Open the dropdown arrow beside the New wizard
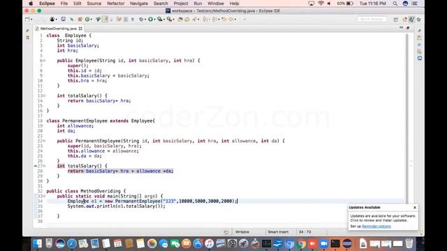Screen dimensions: 447x251 (x=31, y=20)
